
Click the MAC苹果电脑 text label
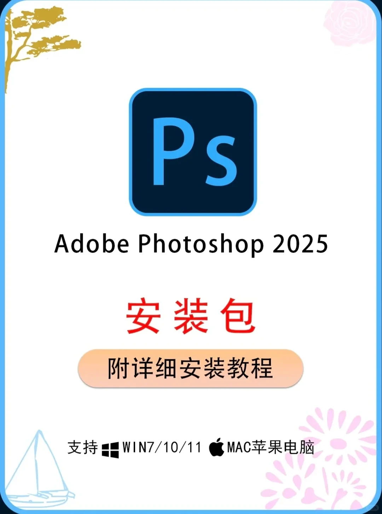coord(271,447)
